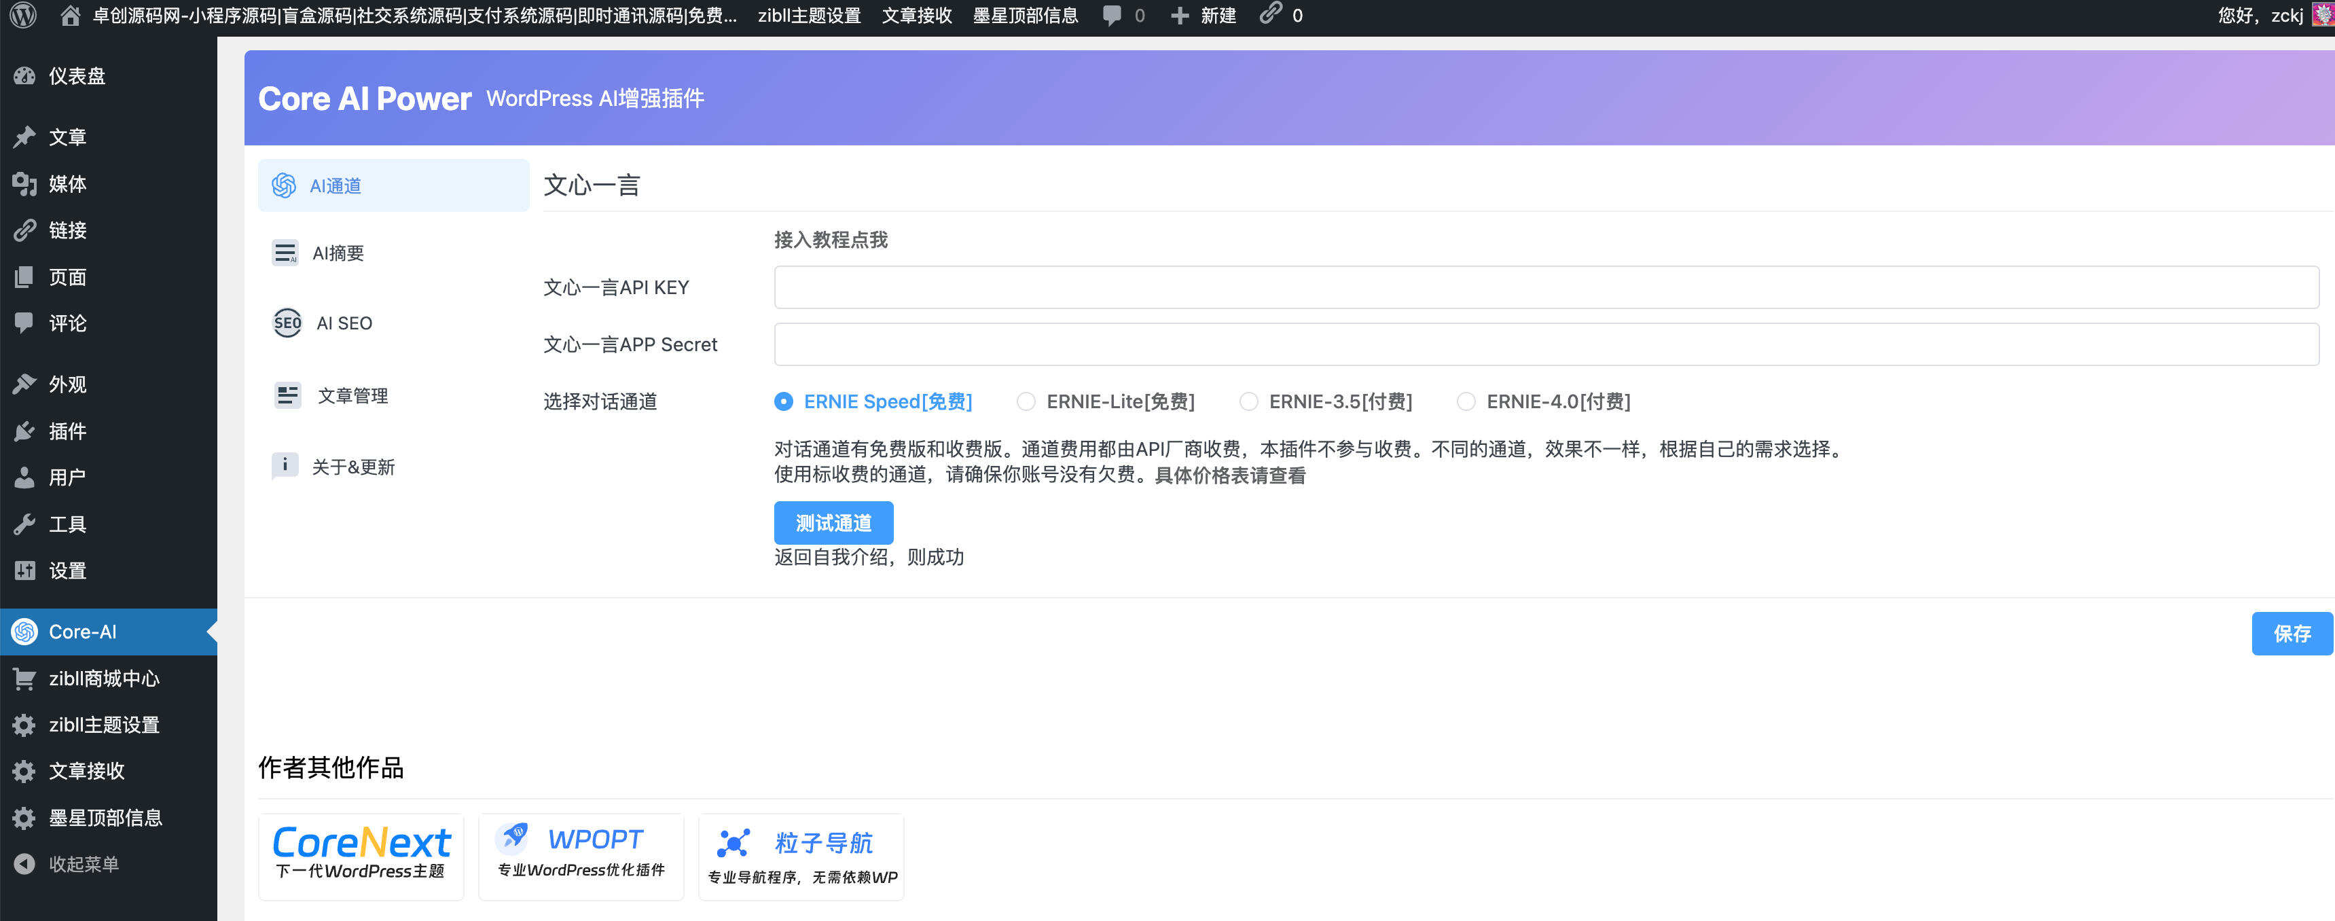Open 文章接收 in the admin bar

(916, 14)
